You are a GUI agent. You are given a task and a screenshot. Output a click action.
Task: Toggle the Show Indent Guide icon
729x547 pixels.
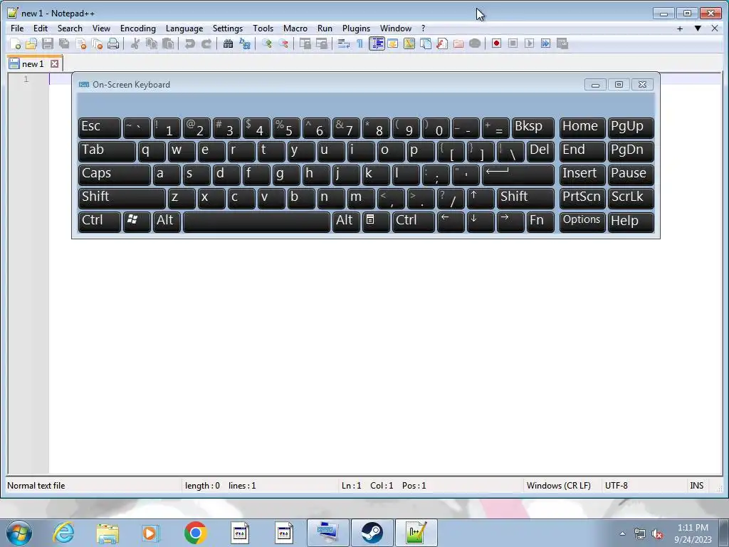click(377, 43)
